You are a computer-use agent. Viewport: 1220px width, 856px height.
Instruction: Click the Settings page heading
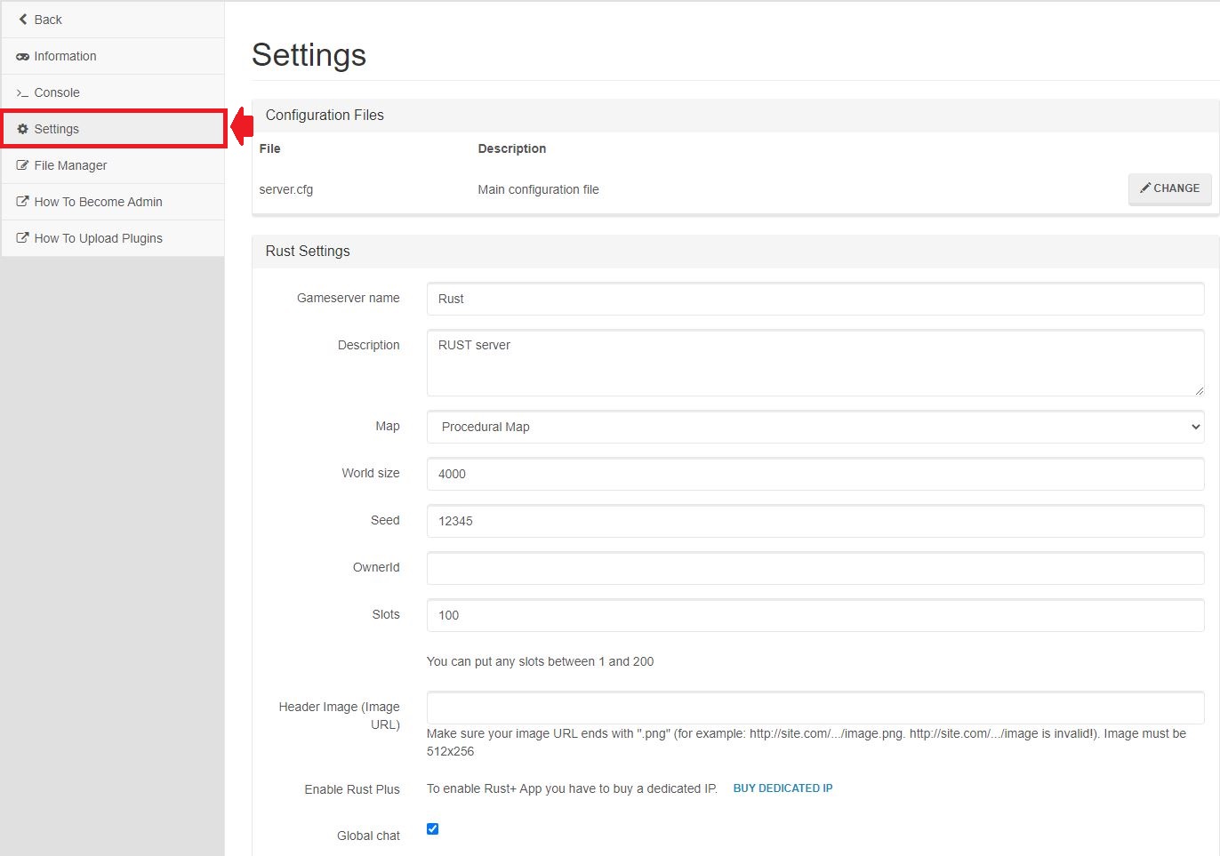coord(309,55)
